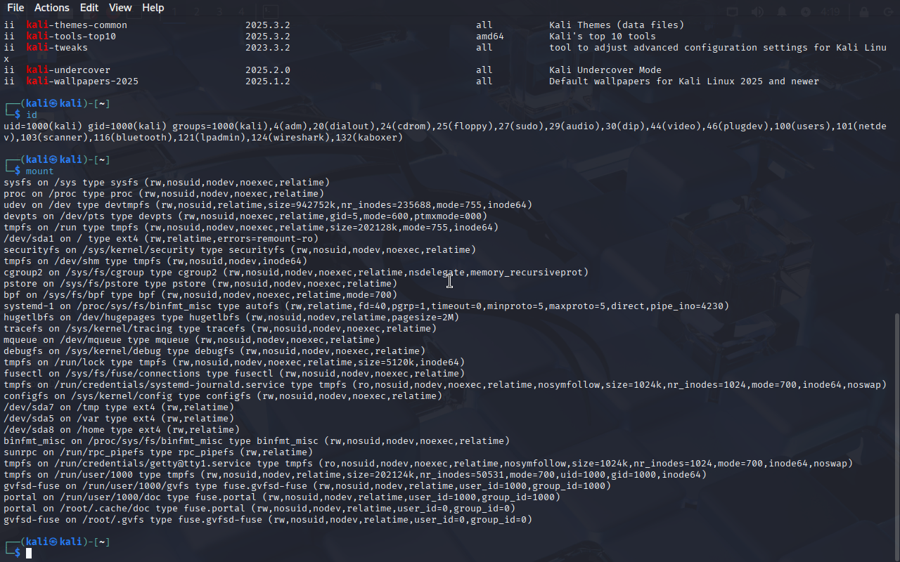This screenshot has height=562, width=900.
Task: Click the 'sunrpc on /run/rpc_pipefs' line
Action: (x=158, y=452)
